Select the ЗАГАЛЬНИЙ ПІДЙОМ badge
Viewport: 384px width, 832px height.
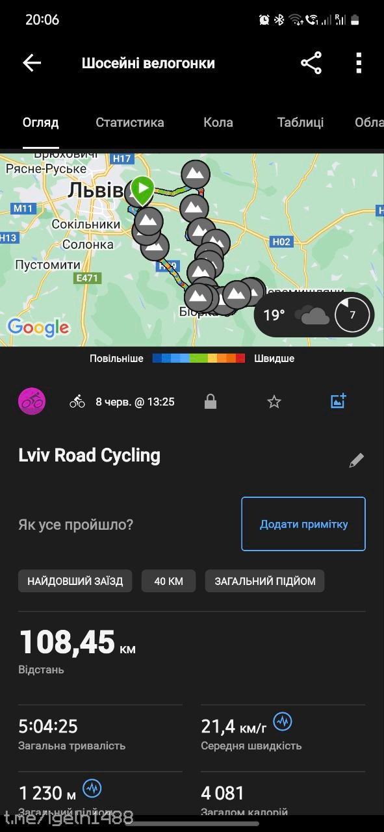pyautogui.click(x=265, y=581)
